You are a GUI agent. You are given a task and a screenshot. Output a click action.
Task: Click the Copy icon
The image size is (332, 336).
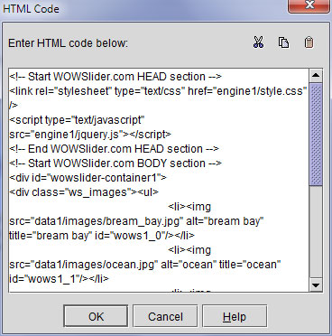tap(283, 42)
